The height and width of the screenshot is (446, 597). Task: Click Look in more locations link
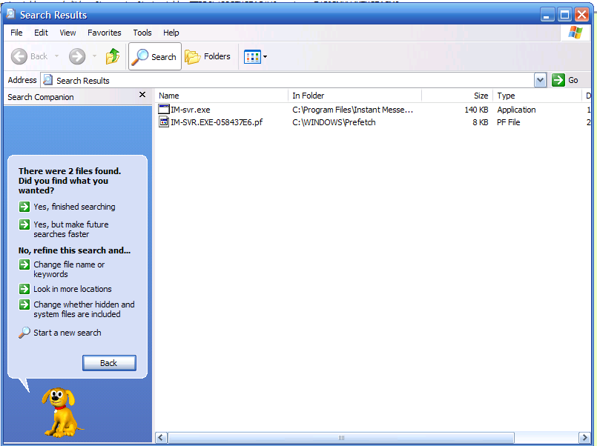click(72, 289)
